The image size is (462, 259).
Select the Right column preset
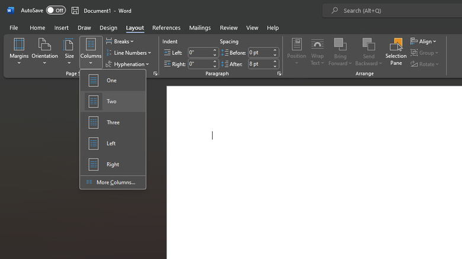click(113, 164)
